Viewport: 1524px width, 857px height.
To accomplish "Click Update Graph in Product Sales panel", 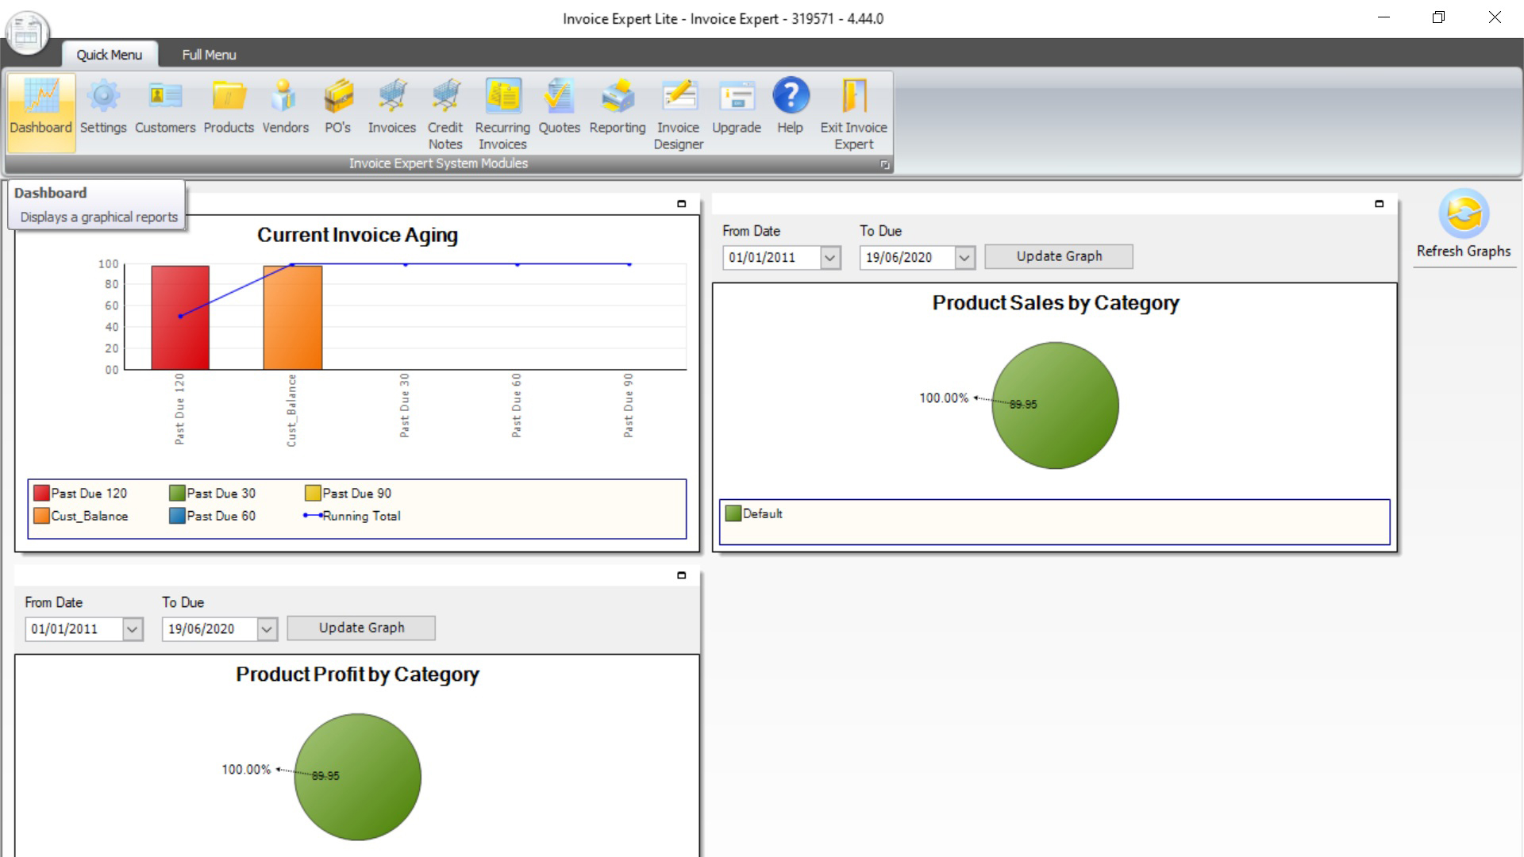I will click(1059, 256).
